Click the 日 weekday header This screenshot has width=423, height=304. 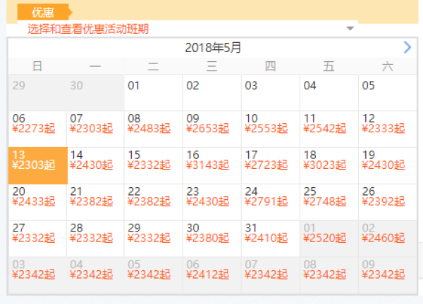(x=37, y=66)
